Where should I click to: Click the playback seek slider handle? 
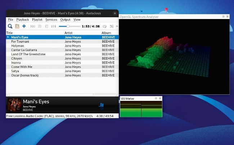point(68,26)
